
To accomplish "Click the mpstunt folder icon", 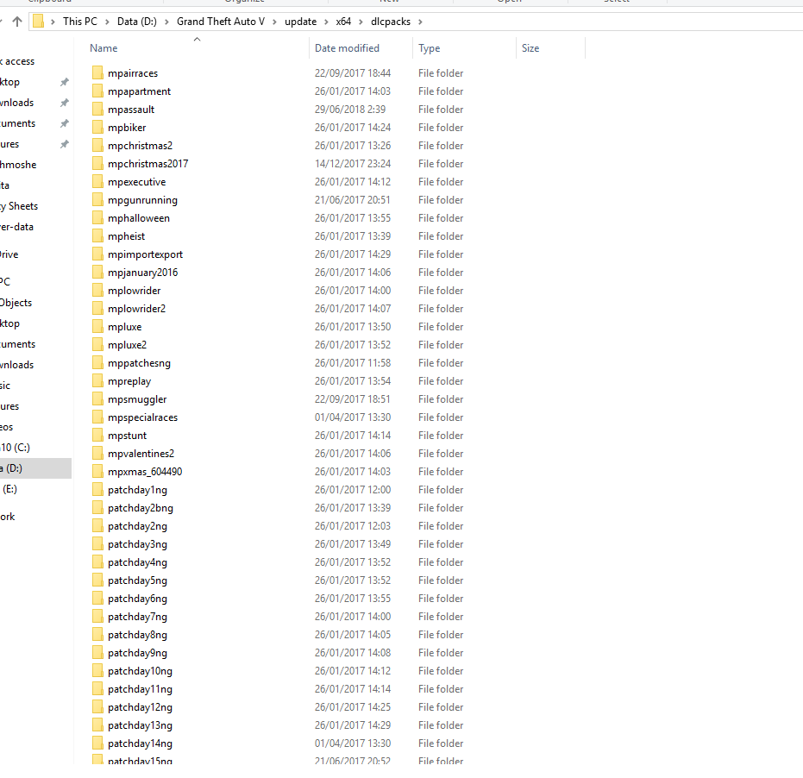I will pyautogui.click(x=97, y=436).
